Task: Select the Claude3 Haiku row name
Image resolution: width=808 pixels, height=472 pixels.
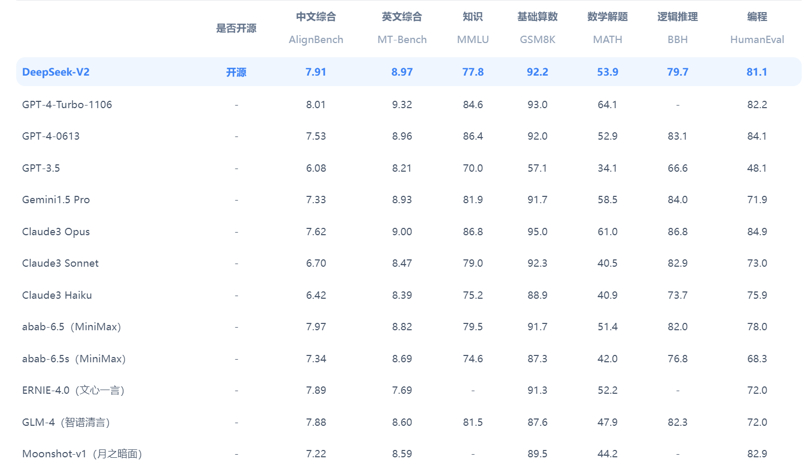Action: pos(57,295)
